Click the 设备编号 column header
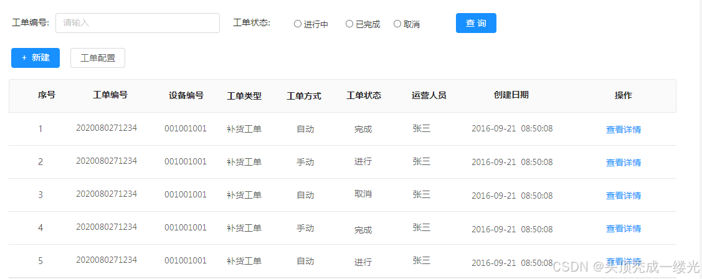 tap(186, 95)
